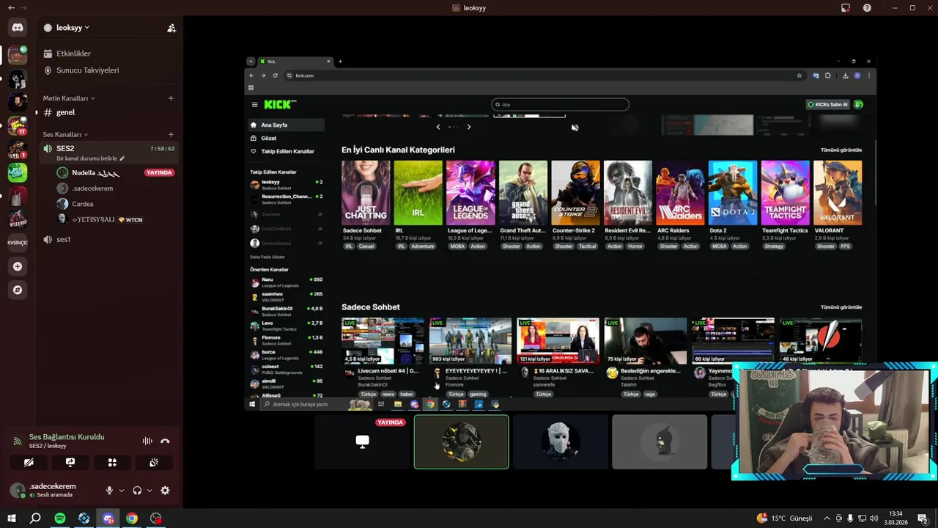Open the green robot server icon
The width and height of the screenshot is (938, 528).
tap(18, 172)
